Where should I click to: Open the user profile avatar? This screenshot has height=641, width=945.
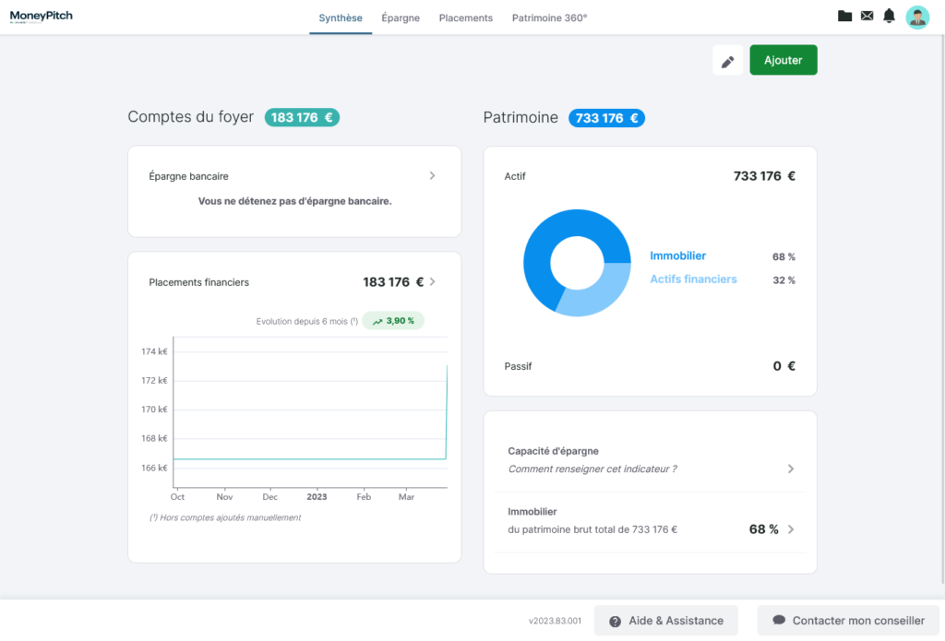tap(916, 17)
